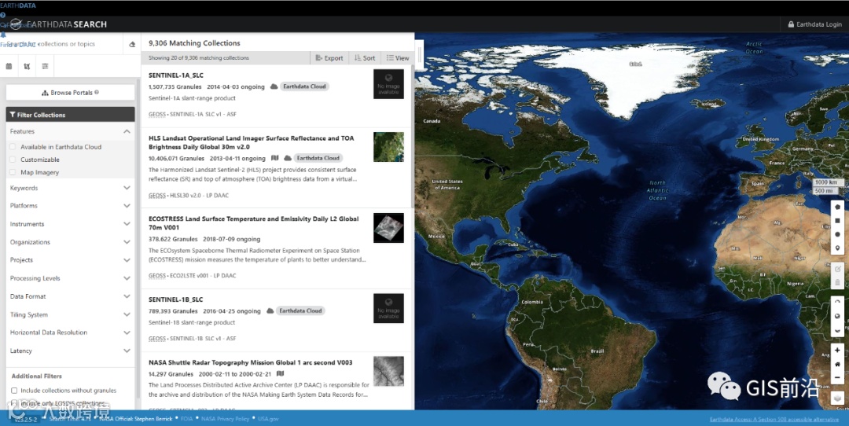
Task: Expand the Instruments filter section
Action: coord(71,224)
